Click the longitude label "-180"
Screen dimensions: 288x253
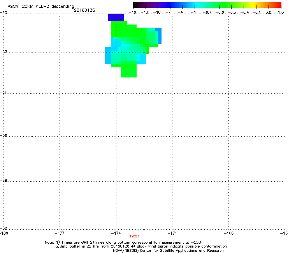[x=4, y=233]
